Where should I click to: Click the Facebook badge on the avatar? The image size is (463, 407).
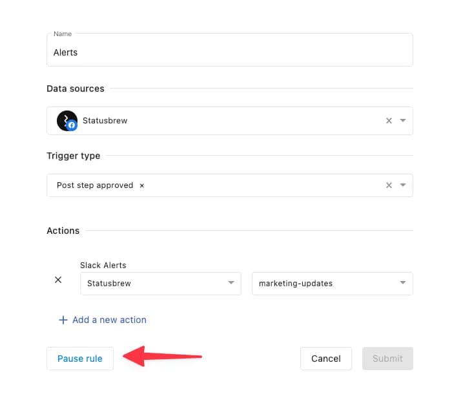tap(72, 126)
